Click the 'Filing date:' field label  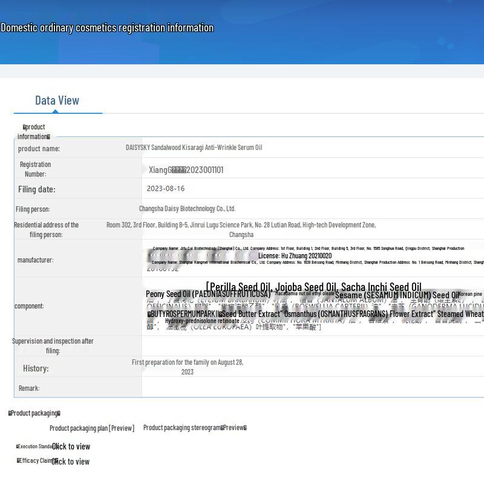click(37, 189)
